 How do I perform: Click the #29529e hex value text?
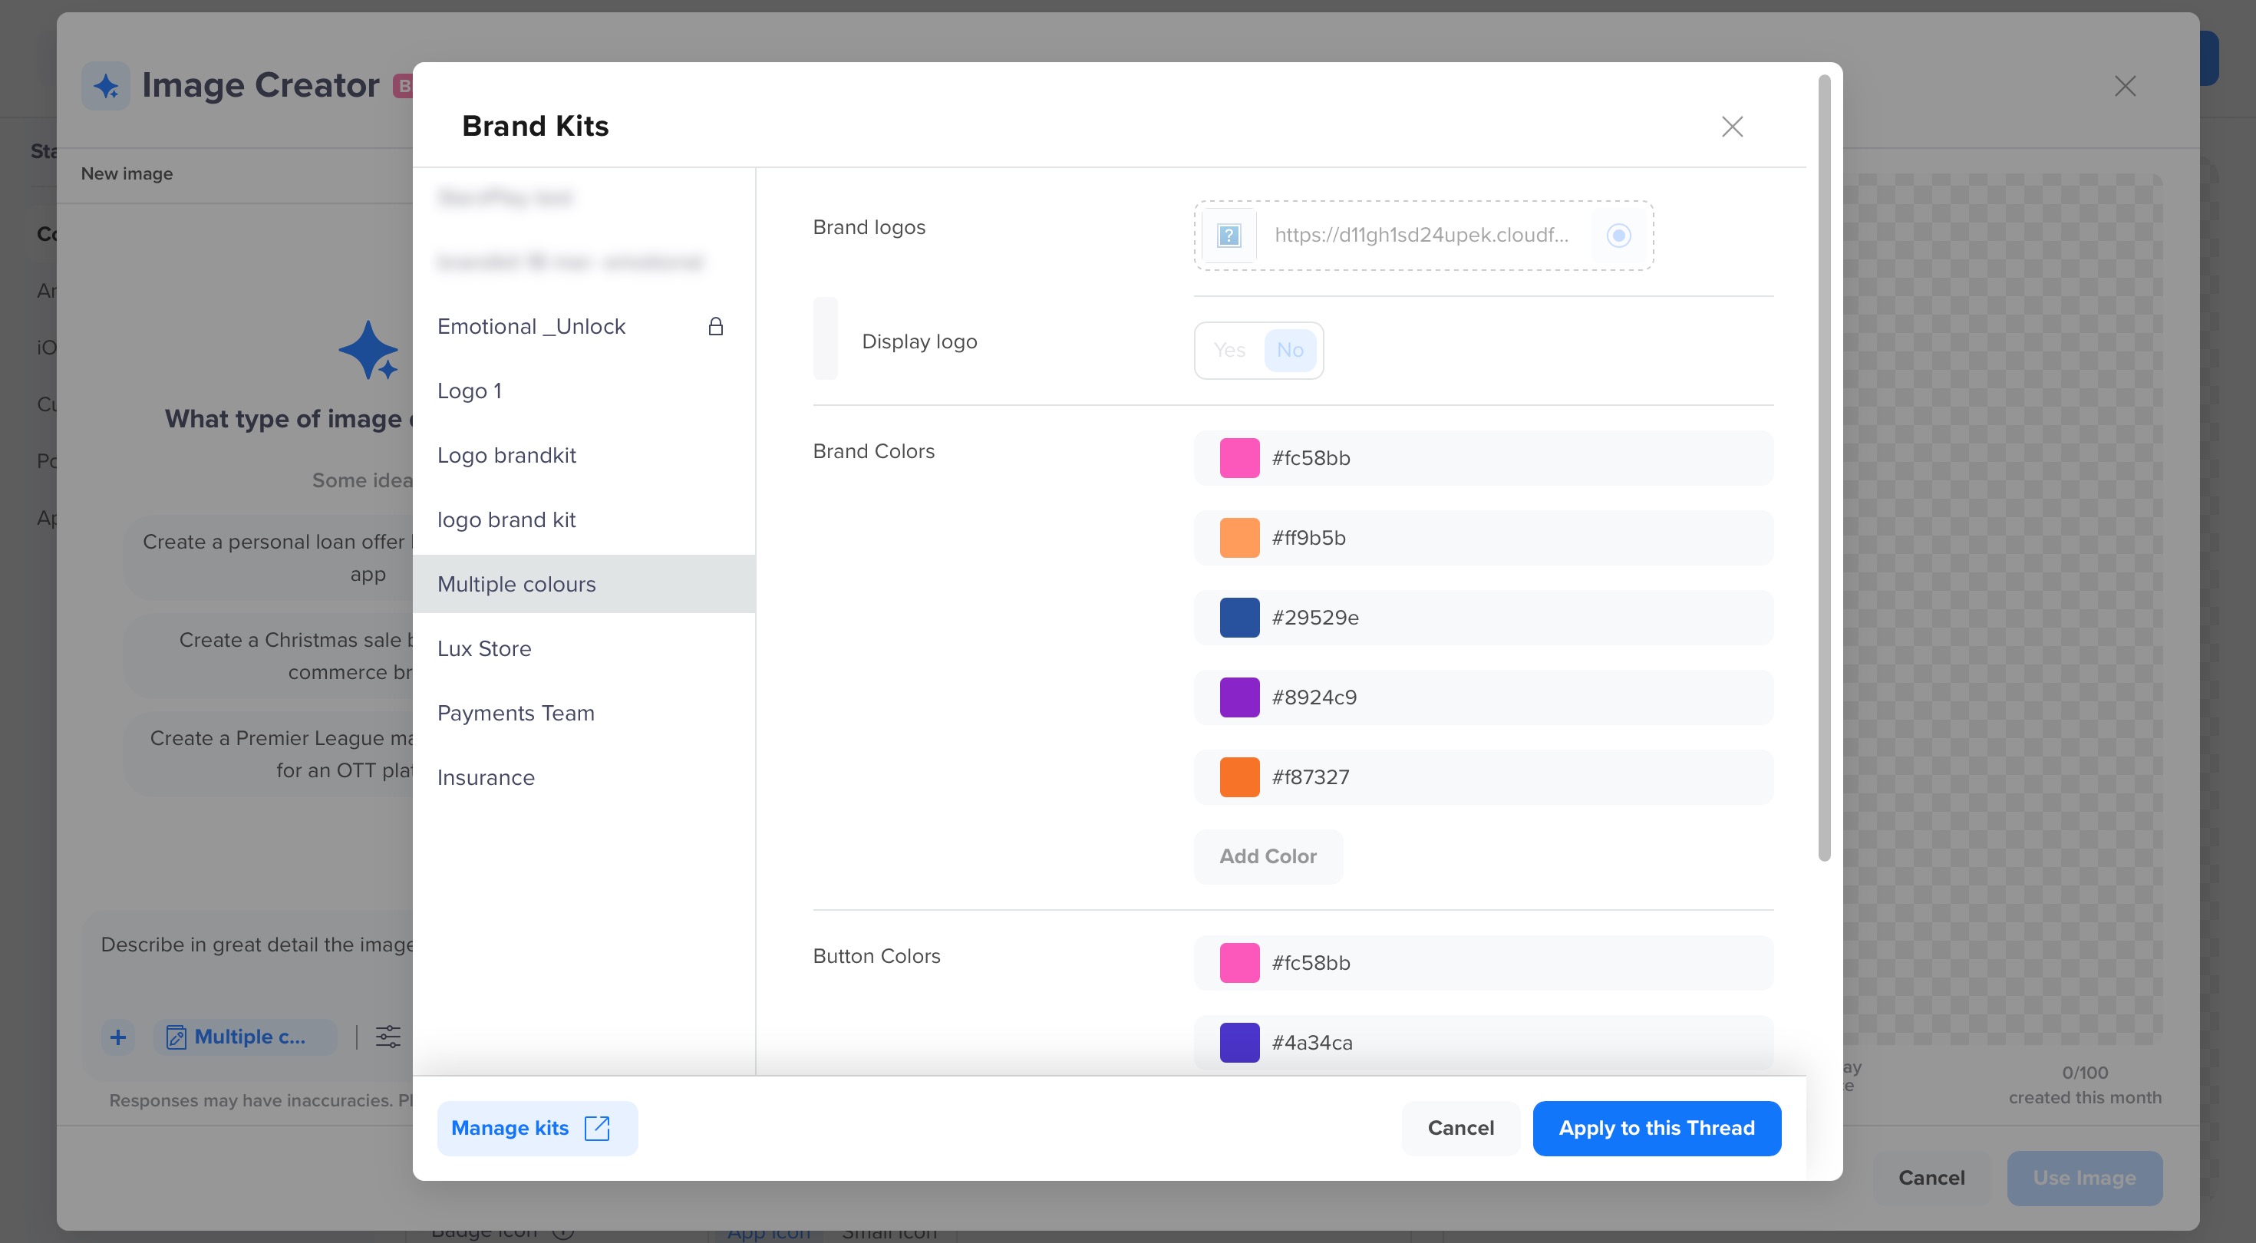coord(1314,618)
